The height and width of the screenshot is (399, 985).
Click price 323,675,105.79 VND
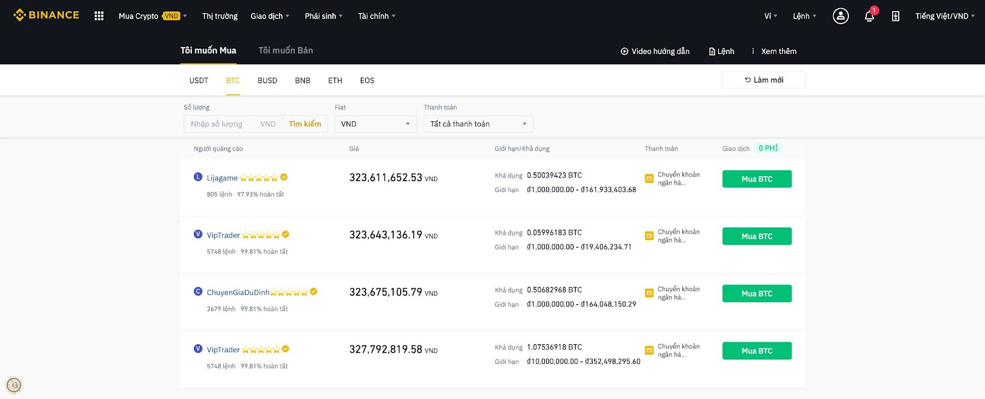coord(393,292)
